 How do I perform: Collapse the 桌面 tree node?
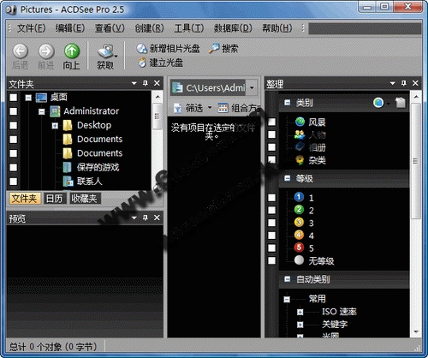[x=28, y=98]
